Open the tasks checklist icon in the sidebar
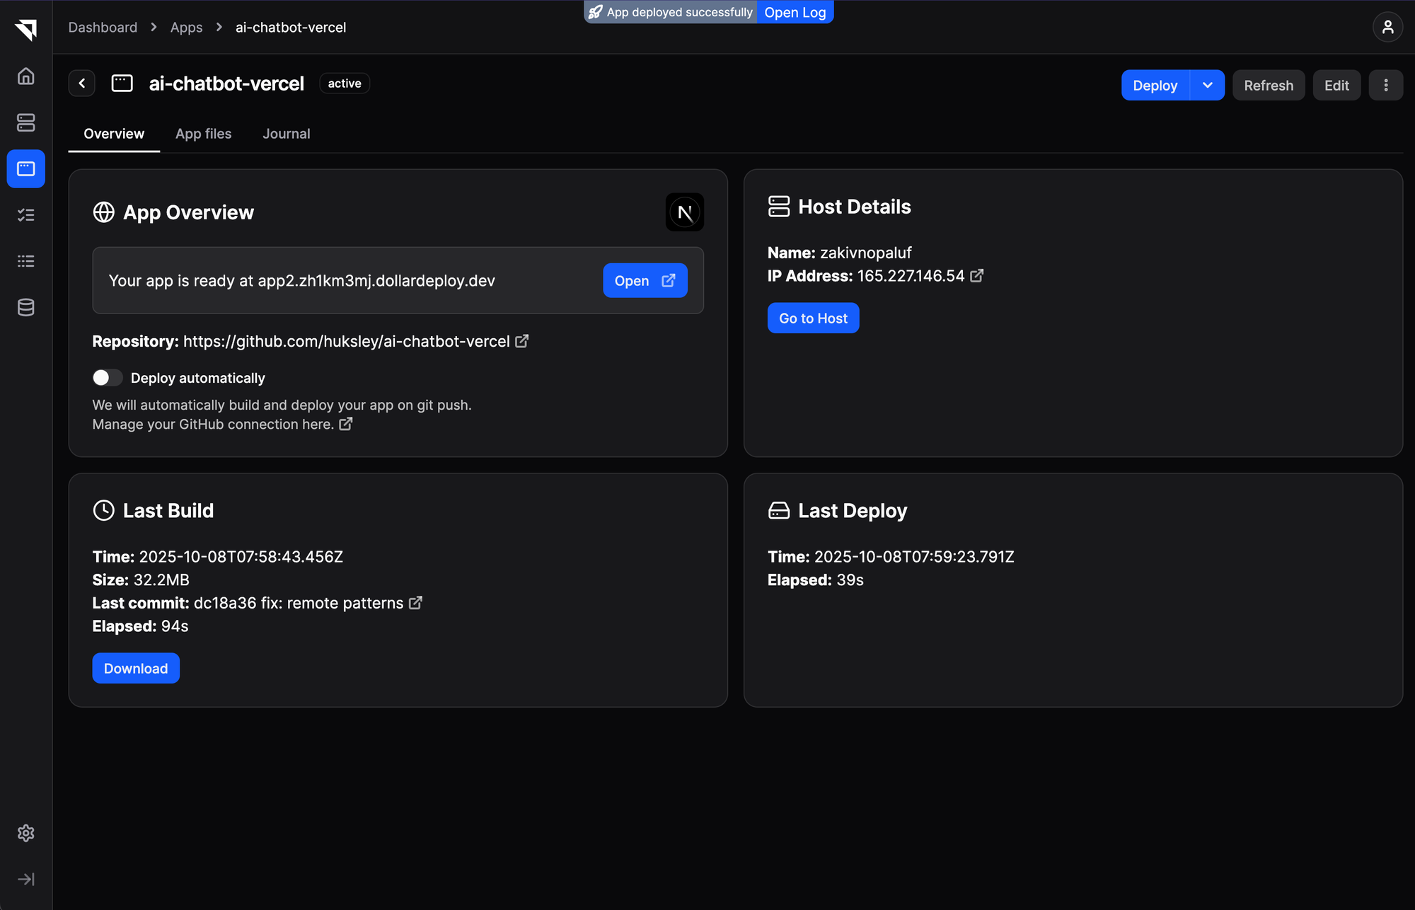1415x910 pixels. (x=26, y=215)
